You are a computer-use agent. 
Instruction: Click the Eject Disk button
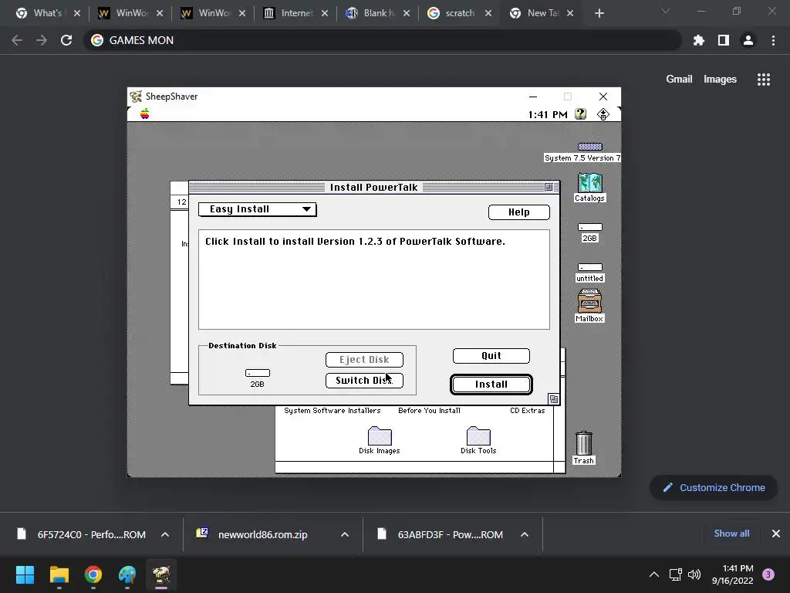(x=364, y=360)
